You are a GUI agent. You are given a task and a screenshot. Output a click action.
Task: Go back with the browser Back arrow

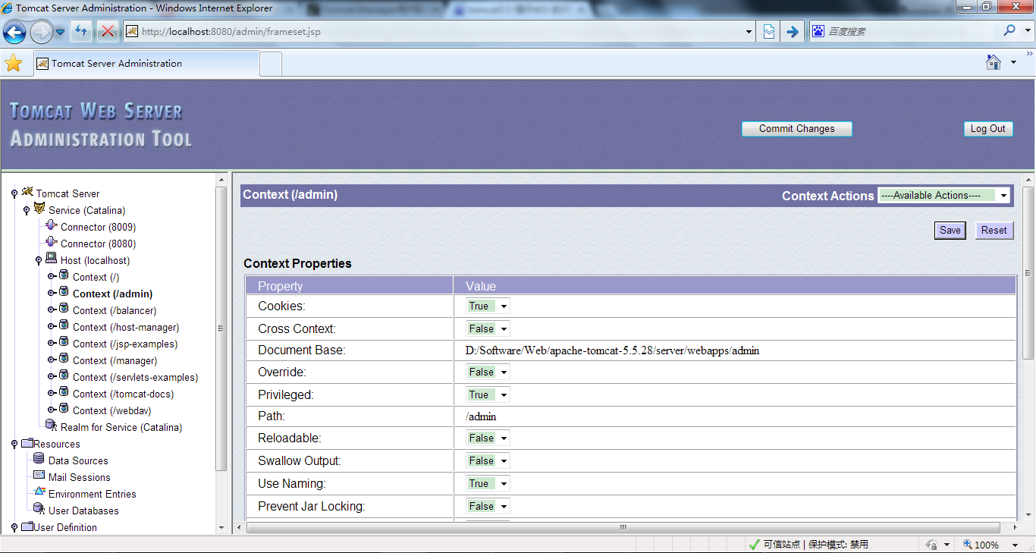pyautogui.click(x=14, y=32)
